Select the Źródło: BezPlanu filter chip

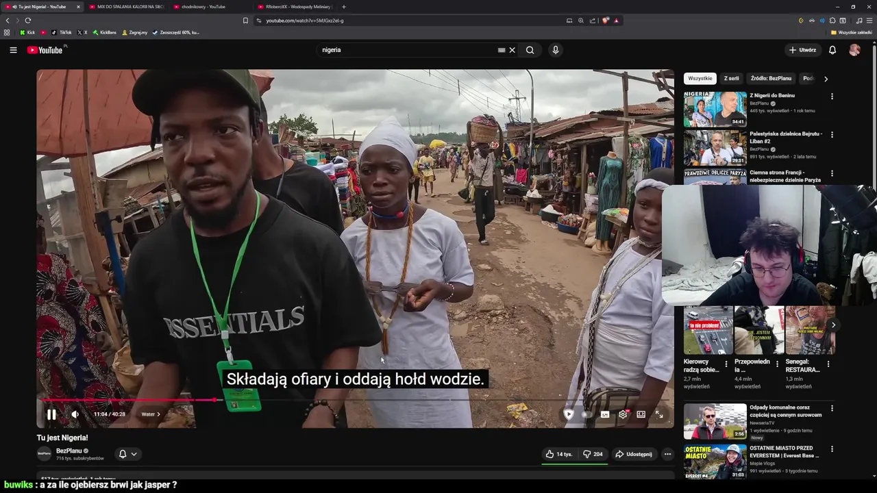(x=771, y=79)
